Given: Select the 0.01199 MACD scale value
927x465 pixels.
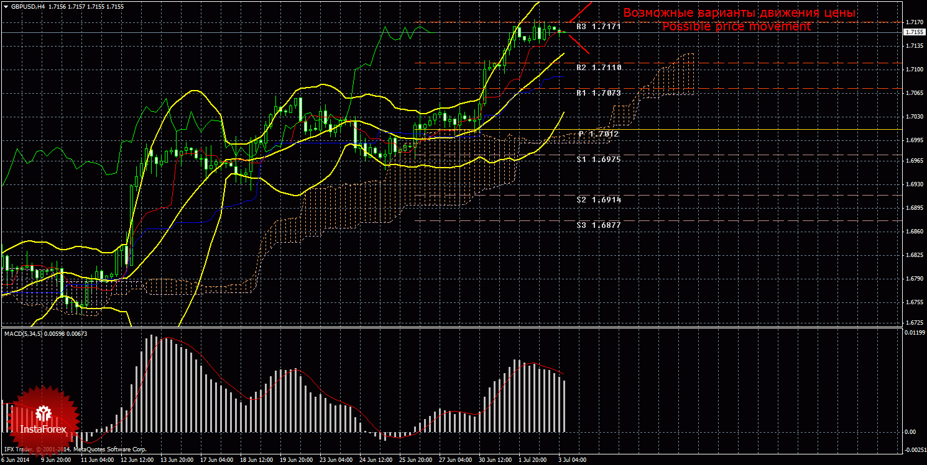Looking at the screenshot, I should (915, 333).
